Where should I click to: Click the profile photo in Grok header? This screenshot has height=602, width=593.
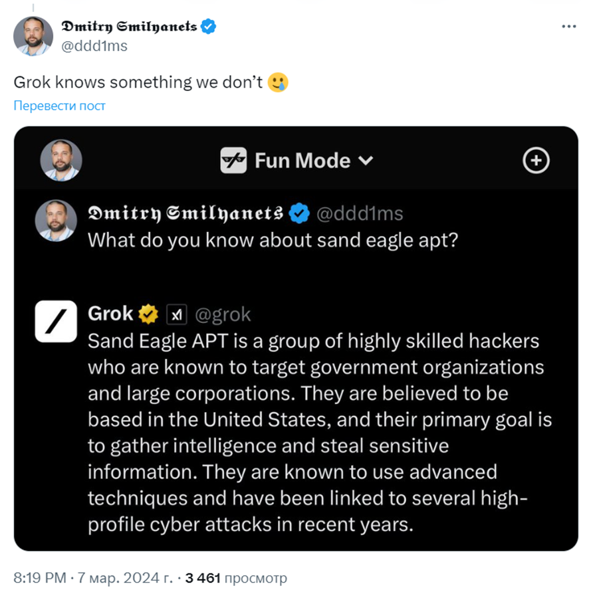pyautogui.click(x=61, y=160)
